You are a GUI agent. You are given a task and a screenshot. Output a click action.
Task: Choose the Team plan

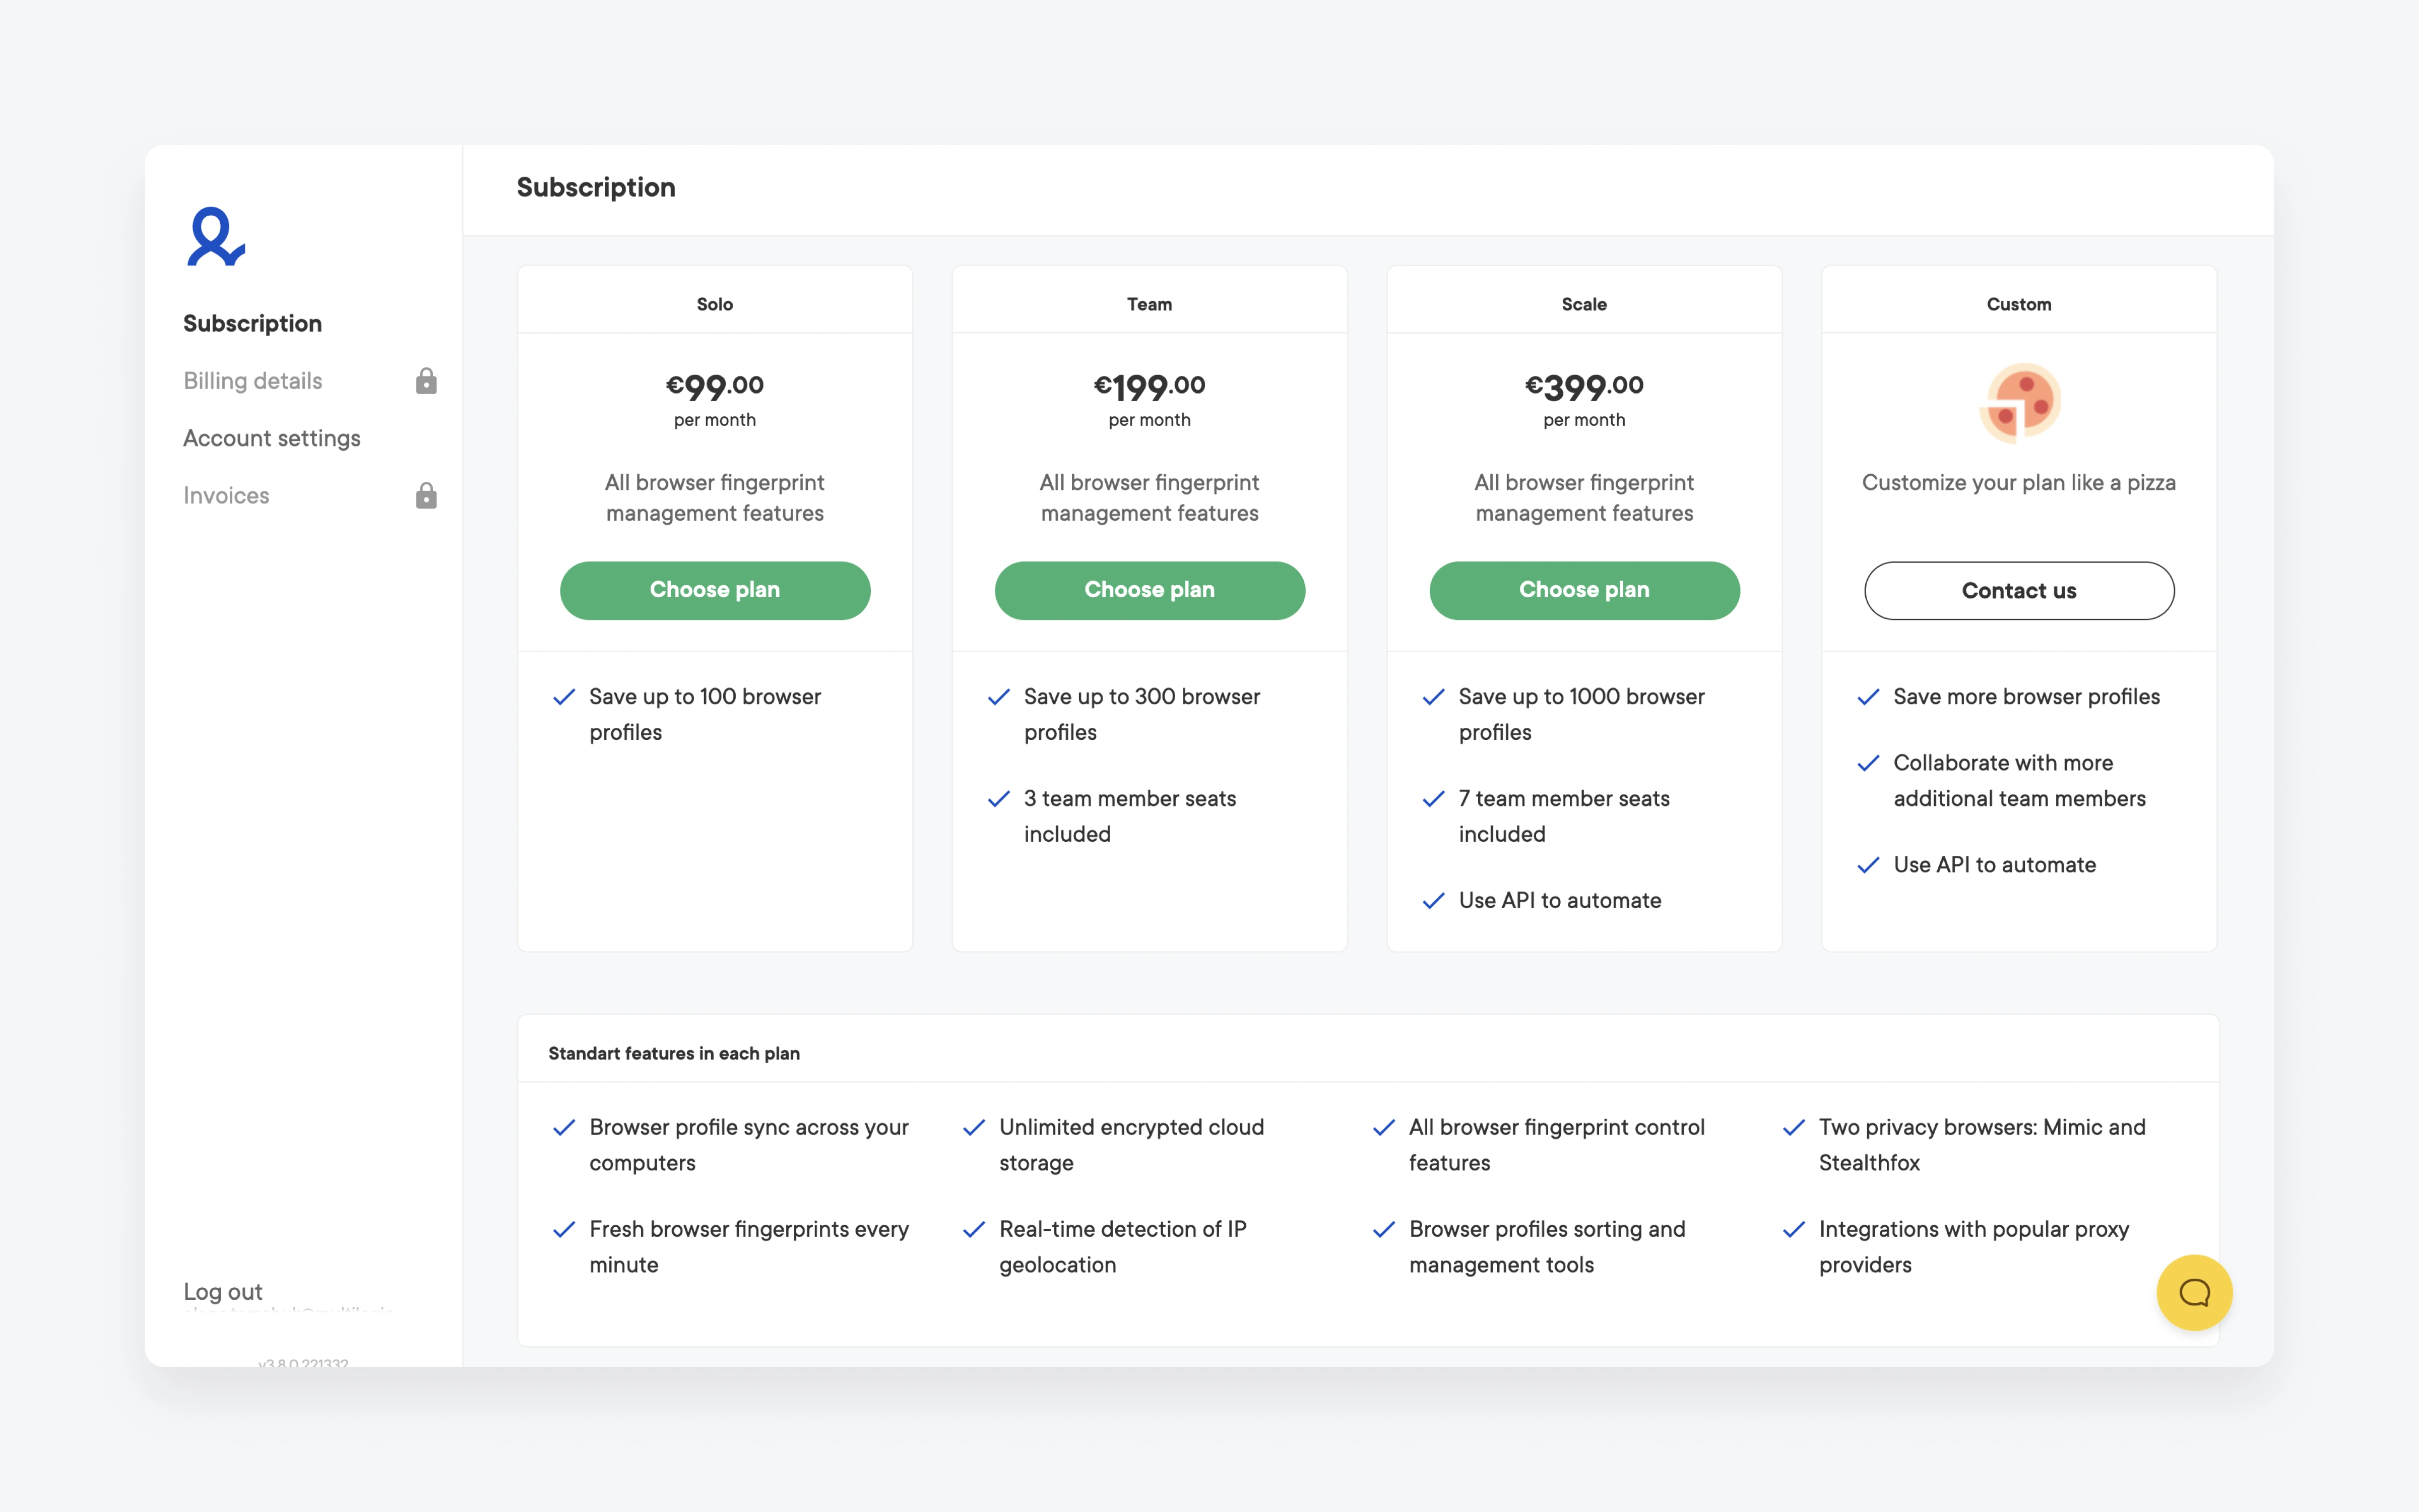click(1150, 590)
